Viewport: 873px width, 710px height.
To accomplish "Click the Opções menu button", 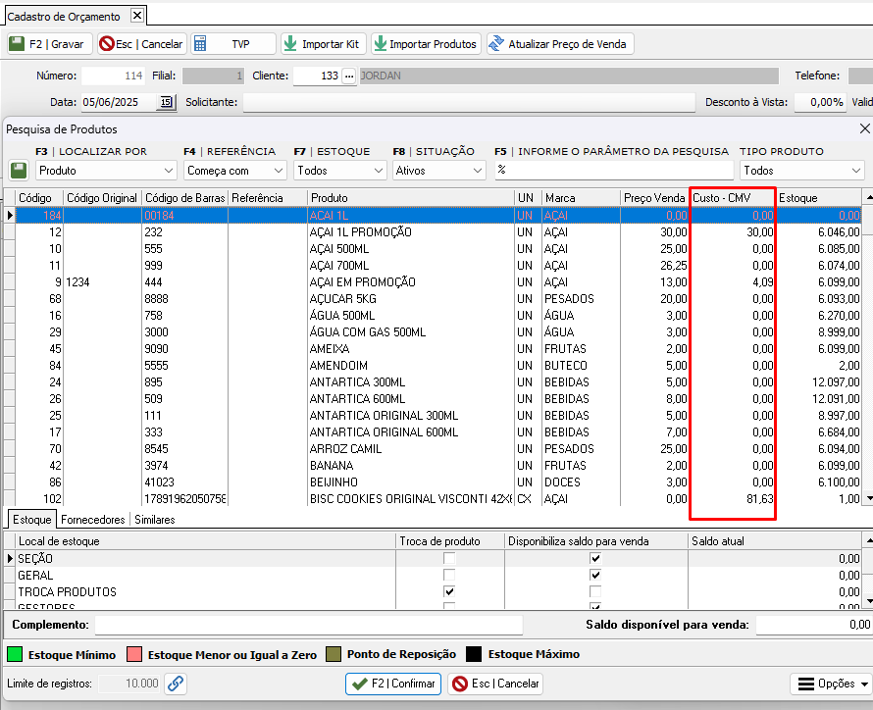I will 830,684.
